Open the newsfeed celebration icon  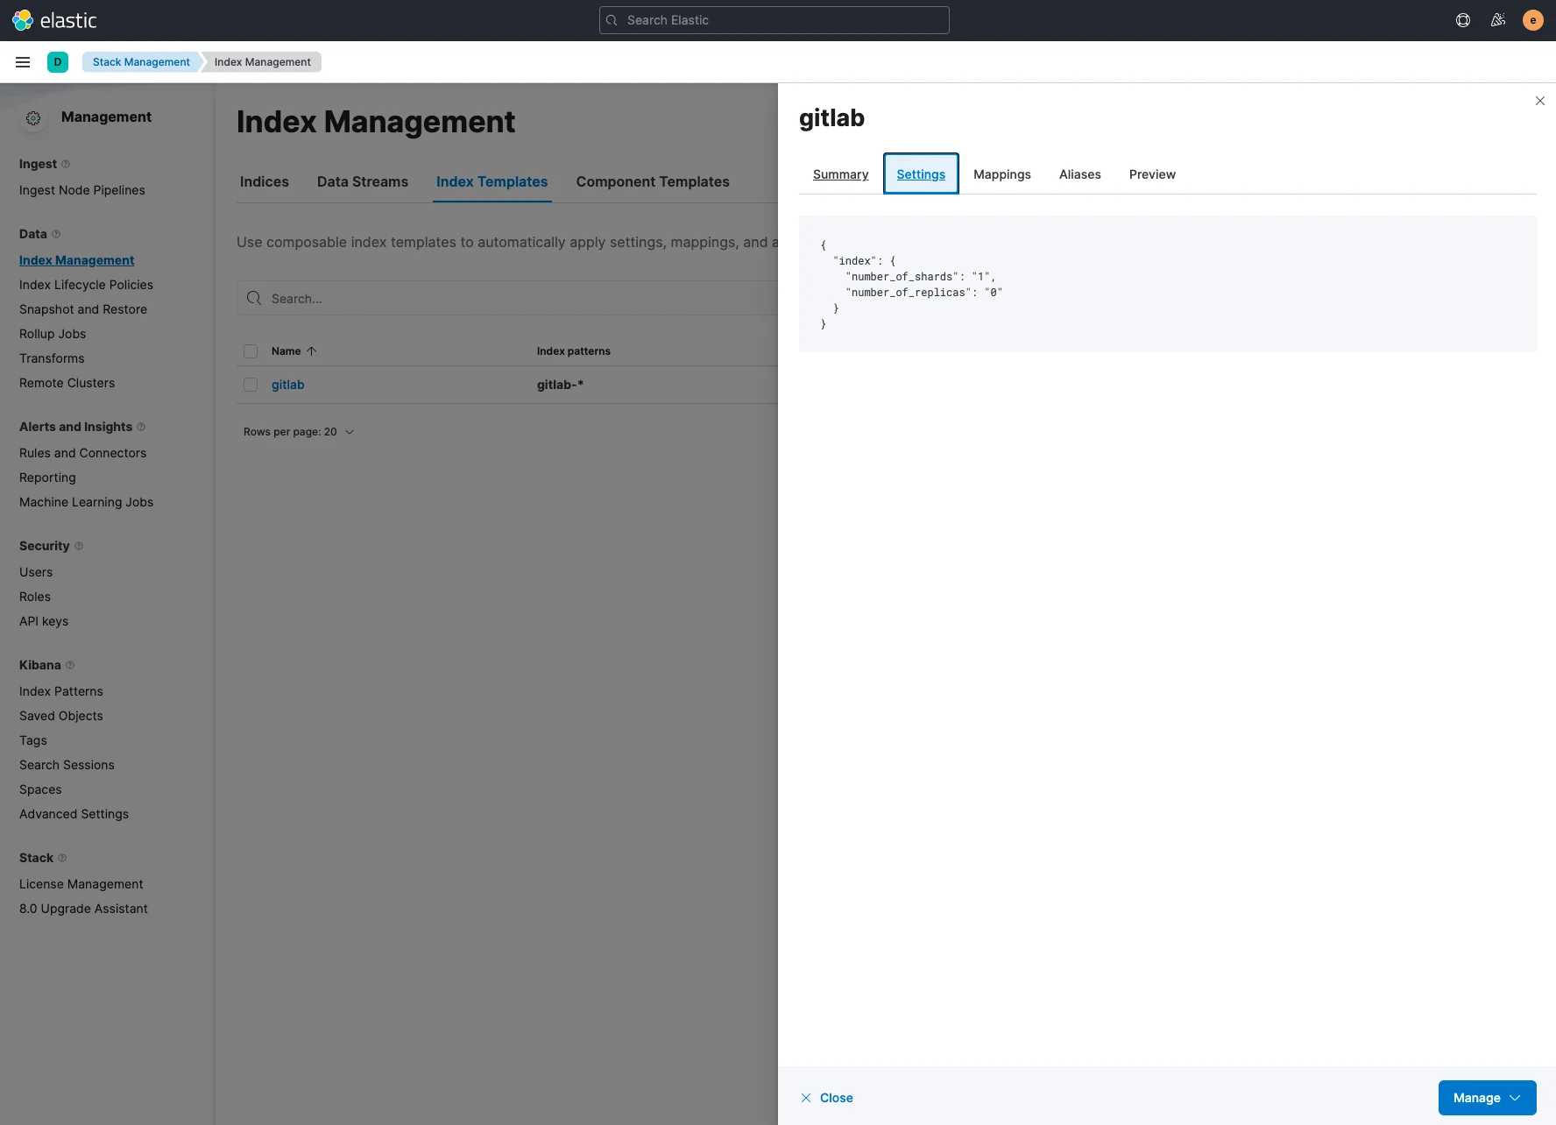(x=1498, y=20)
